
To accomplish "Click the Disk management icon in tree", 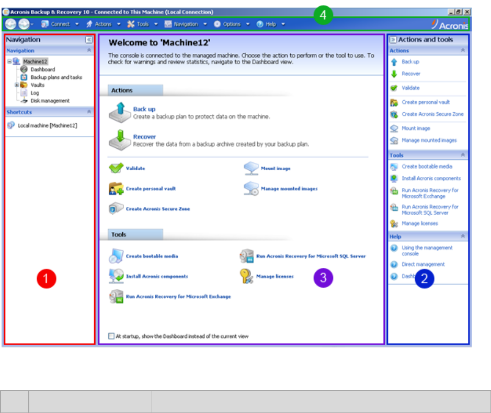I will [x=24, y=101].
